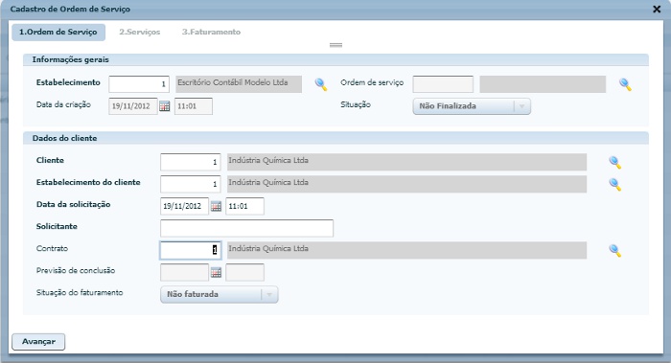Open Estabelecimento do cliente lookup magnifier

point(615,184)
